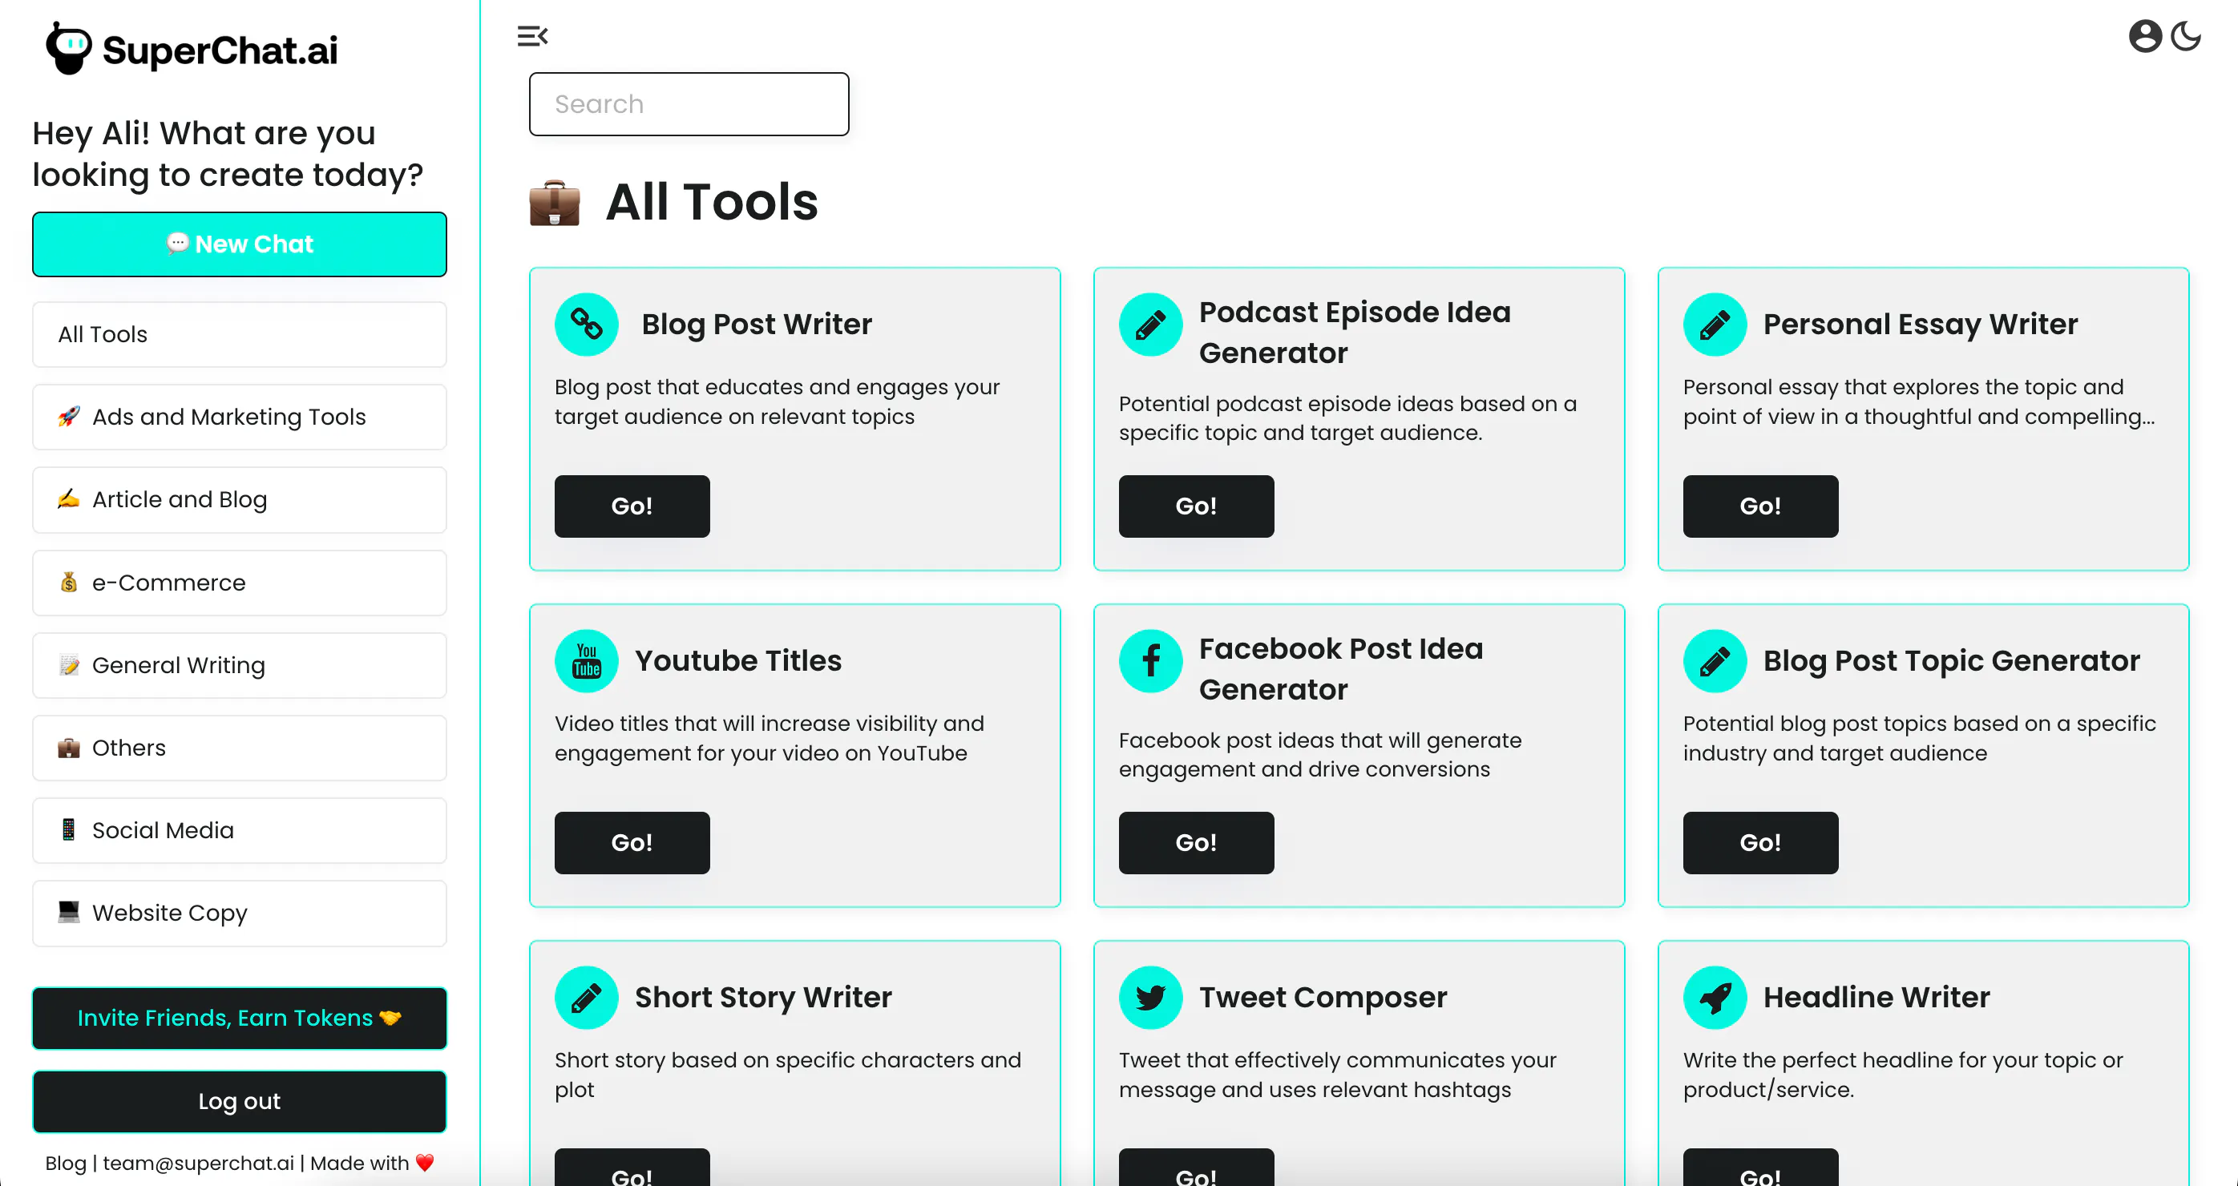The height and width of the screenshot is (1186, 2238).
Task: Click the briefcase icon beside All Tools heading
Action: pyautogui.click(x=554, y=204)
